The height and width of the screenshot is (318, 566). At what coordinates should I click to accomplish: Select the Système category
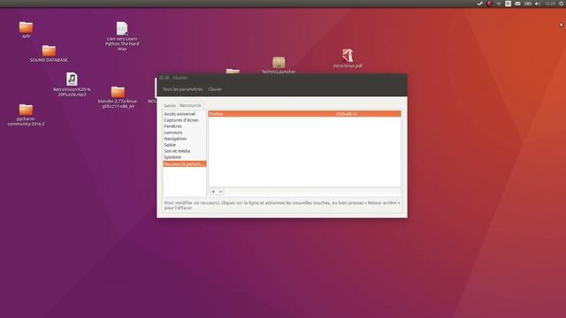(185, 157)
